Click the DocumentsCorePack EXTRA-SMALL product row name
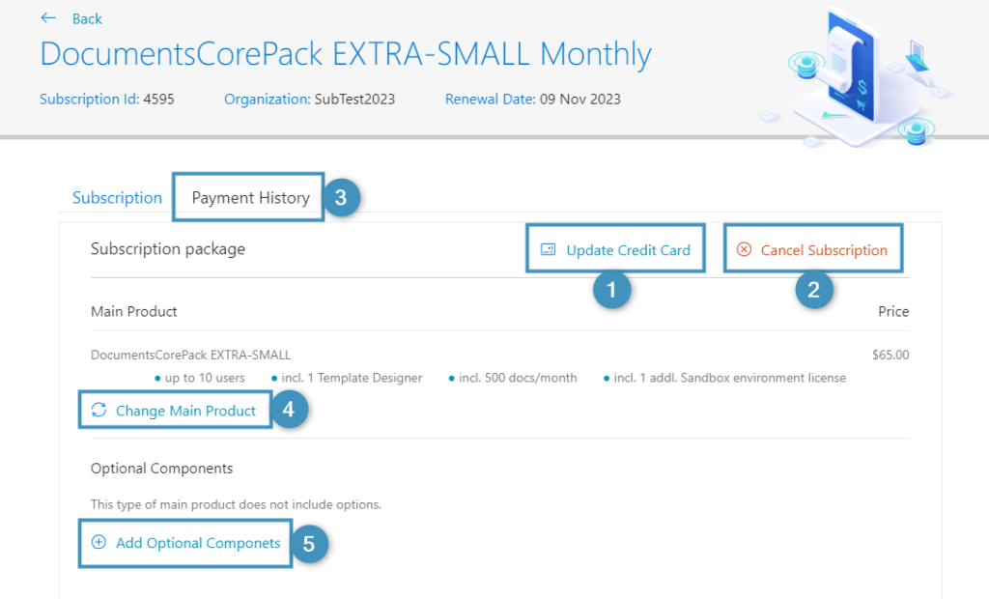 coord(190,355)
